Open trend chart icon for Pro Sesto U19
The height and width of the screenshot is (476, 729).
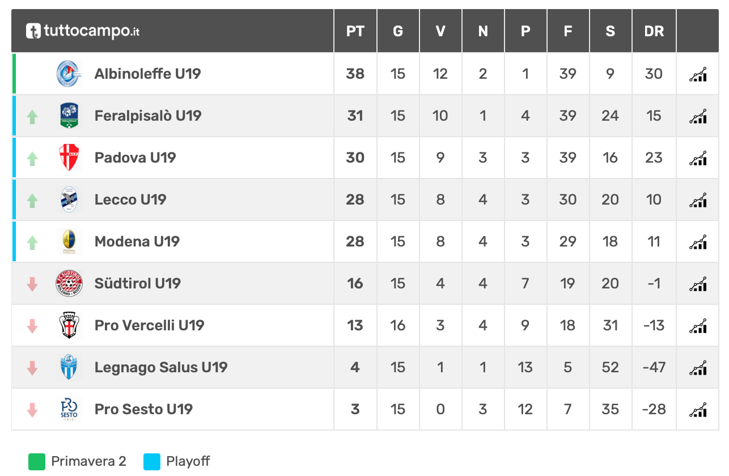pyautogui.click(x=698, y=410)
